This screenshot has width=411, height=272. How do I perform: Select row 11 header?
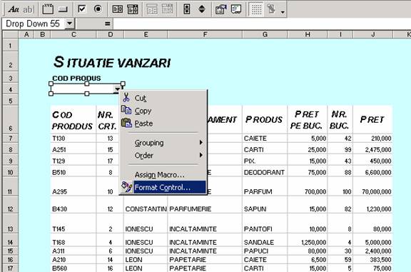click(10, 186)
